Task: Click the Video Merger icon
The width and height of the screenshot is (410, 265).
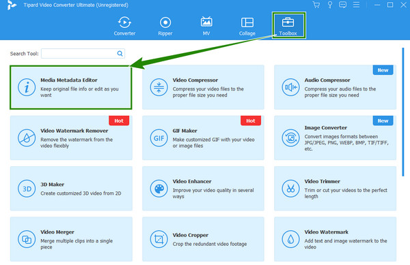Action: [x=27, y=239]
